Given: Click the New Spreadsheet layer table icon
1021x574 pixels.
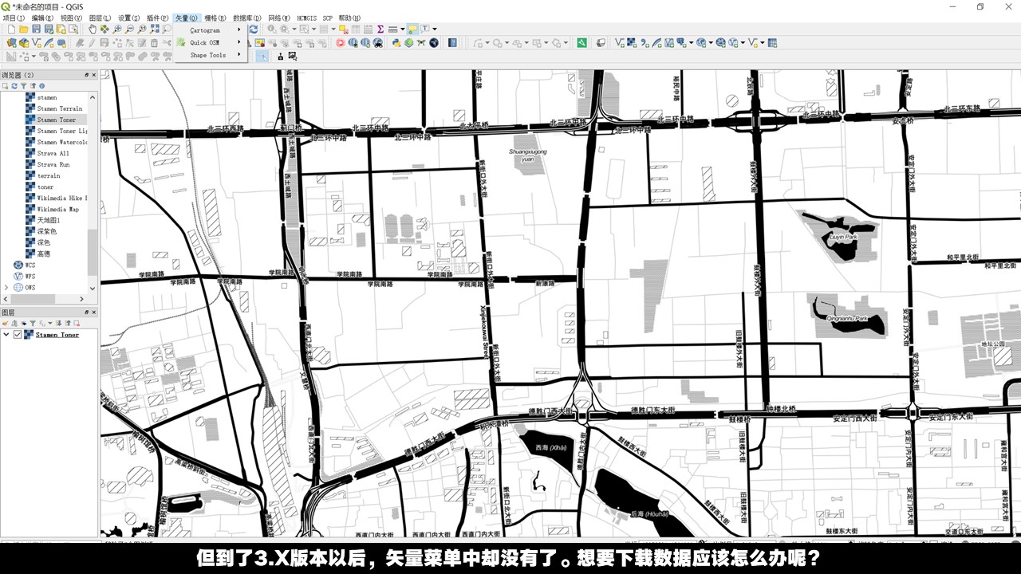Looking at the screenshot, I should coord(772,42).
